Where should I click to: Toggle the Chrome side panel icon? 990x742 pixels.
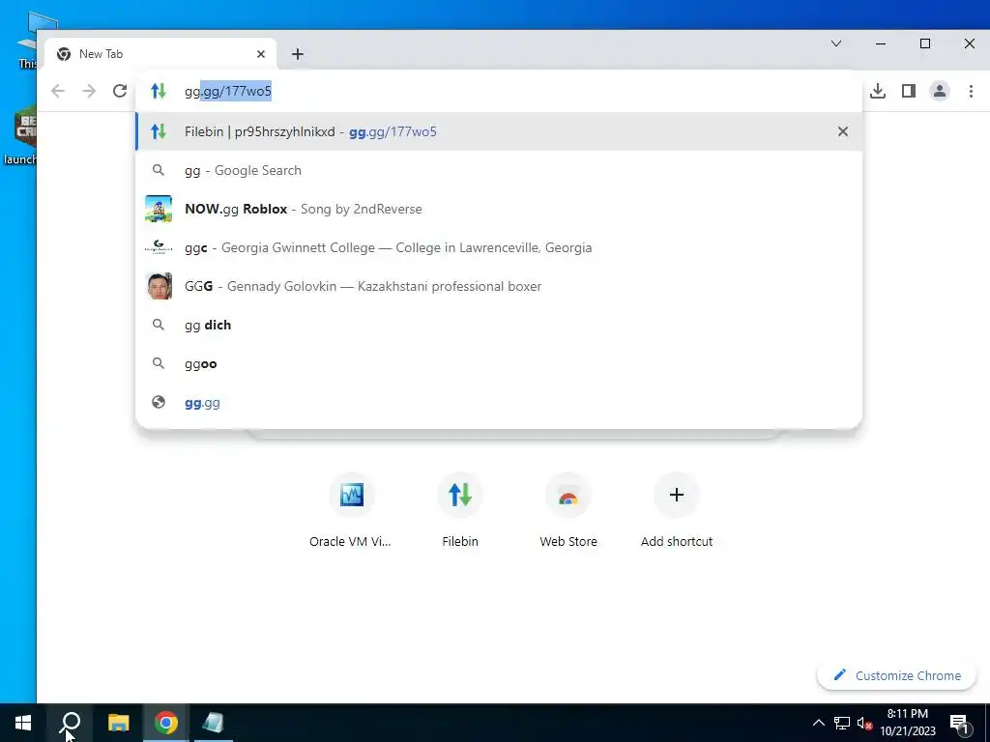[x=909, y=91]
